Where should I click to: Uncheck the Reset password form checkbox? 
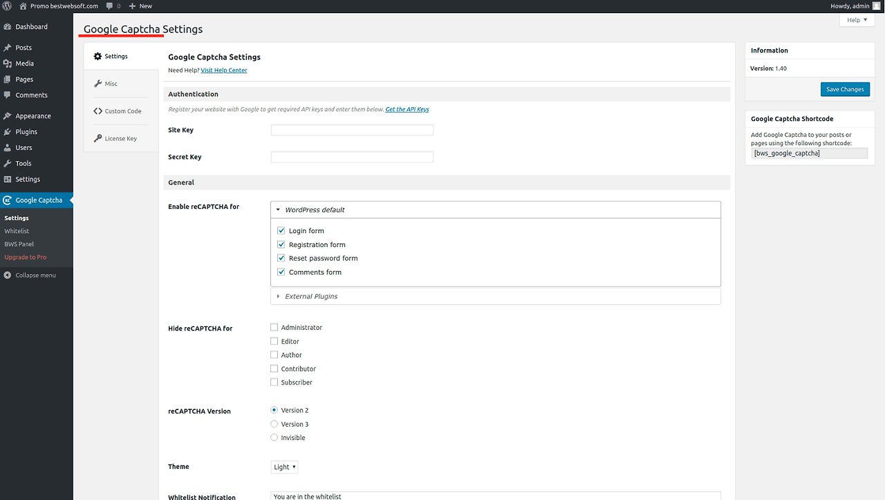[281, 259]
